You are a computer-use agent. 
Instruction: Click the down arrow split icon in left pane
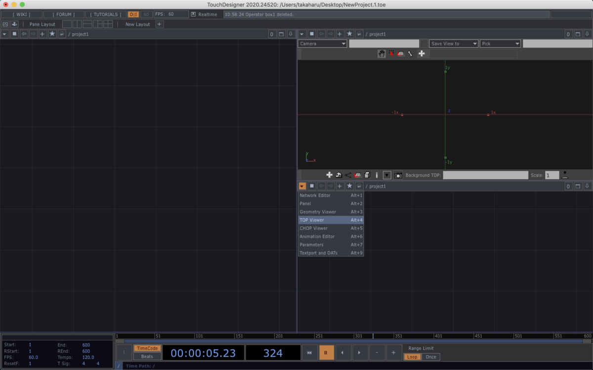[291, 34]
